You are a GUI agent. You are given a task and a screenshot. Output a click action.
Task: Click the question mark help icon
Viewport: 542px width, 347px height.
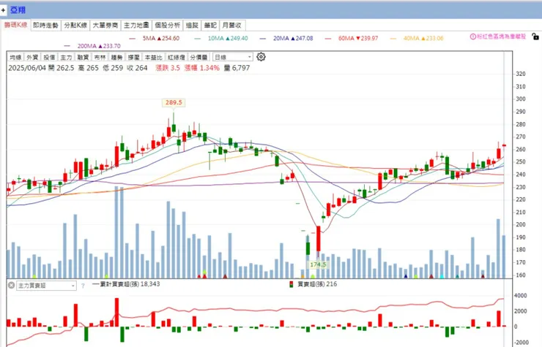83,286
